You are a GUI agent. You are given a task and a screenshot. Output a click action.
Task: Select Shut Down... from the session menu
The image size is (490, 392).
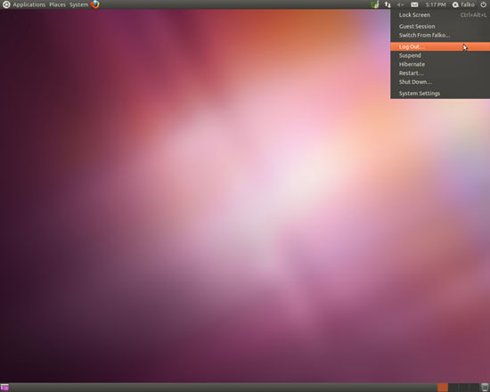pos(440,82)
